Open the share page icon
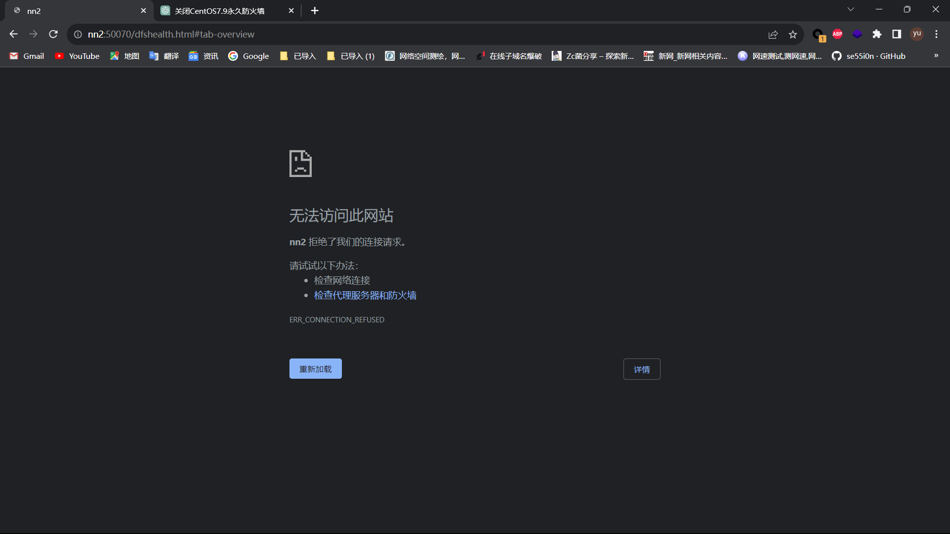This screenshot has height=534, width=950. coord(773,34)
